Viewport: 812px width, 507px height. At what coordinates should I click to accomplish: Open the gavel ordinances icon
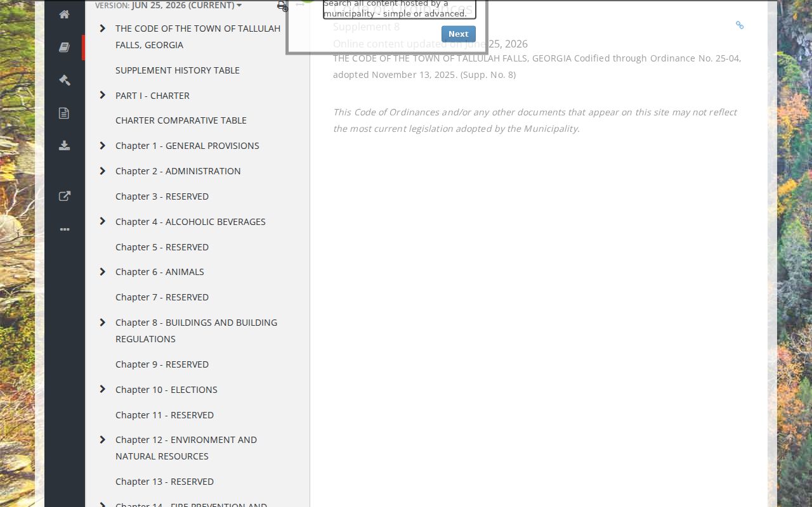click(64, 80)
